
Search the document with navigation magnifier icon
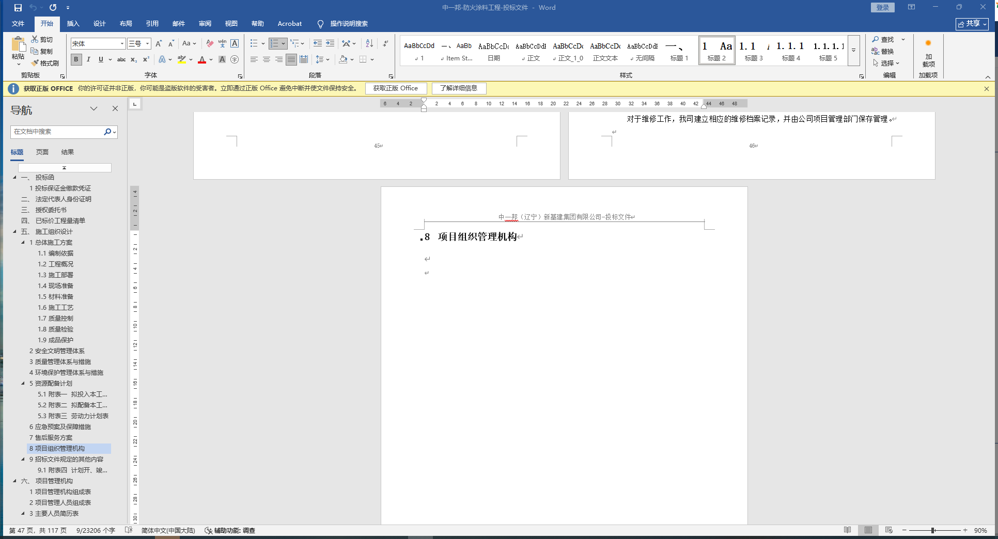click(107, 132)
